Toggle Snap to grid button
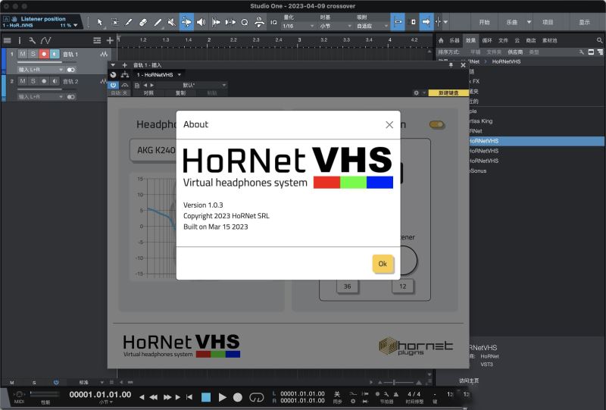606x410 pixels. coord(398,22)
